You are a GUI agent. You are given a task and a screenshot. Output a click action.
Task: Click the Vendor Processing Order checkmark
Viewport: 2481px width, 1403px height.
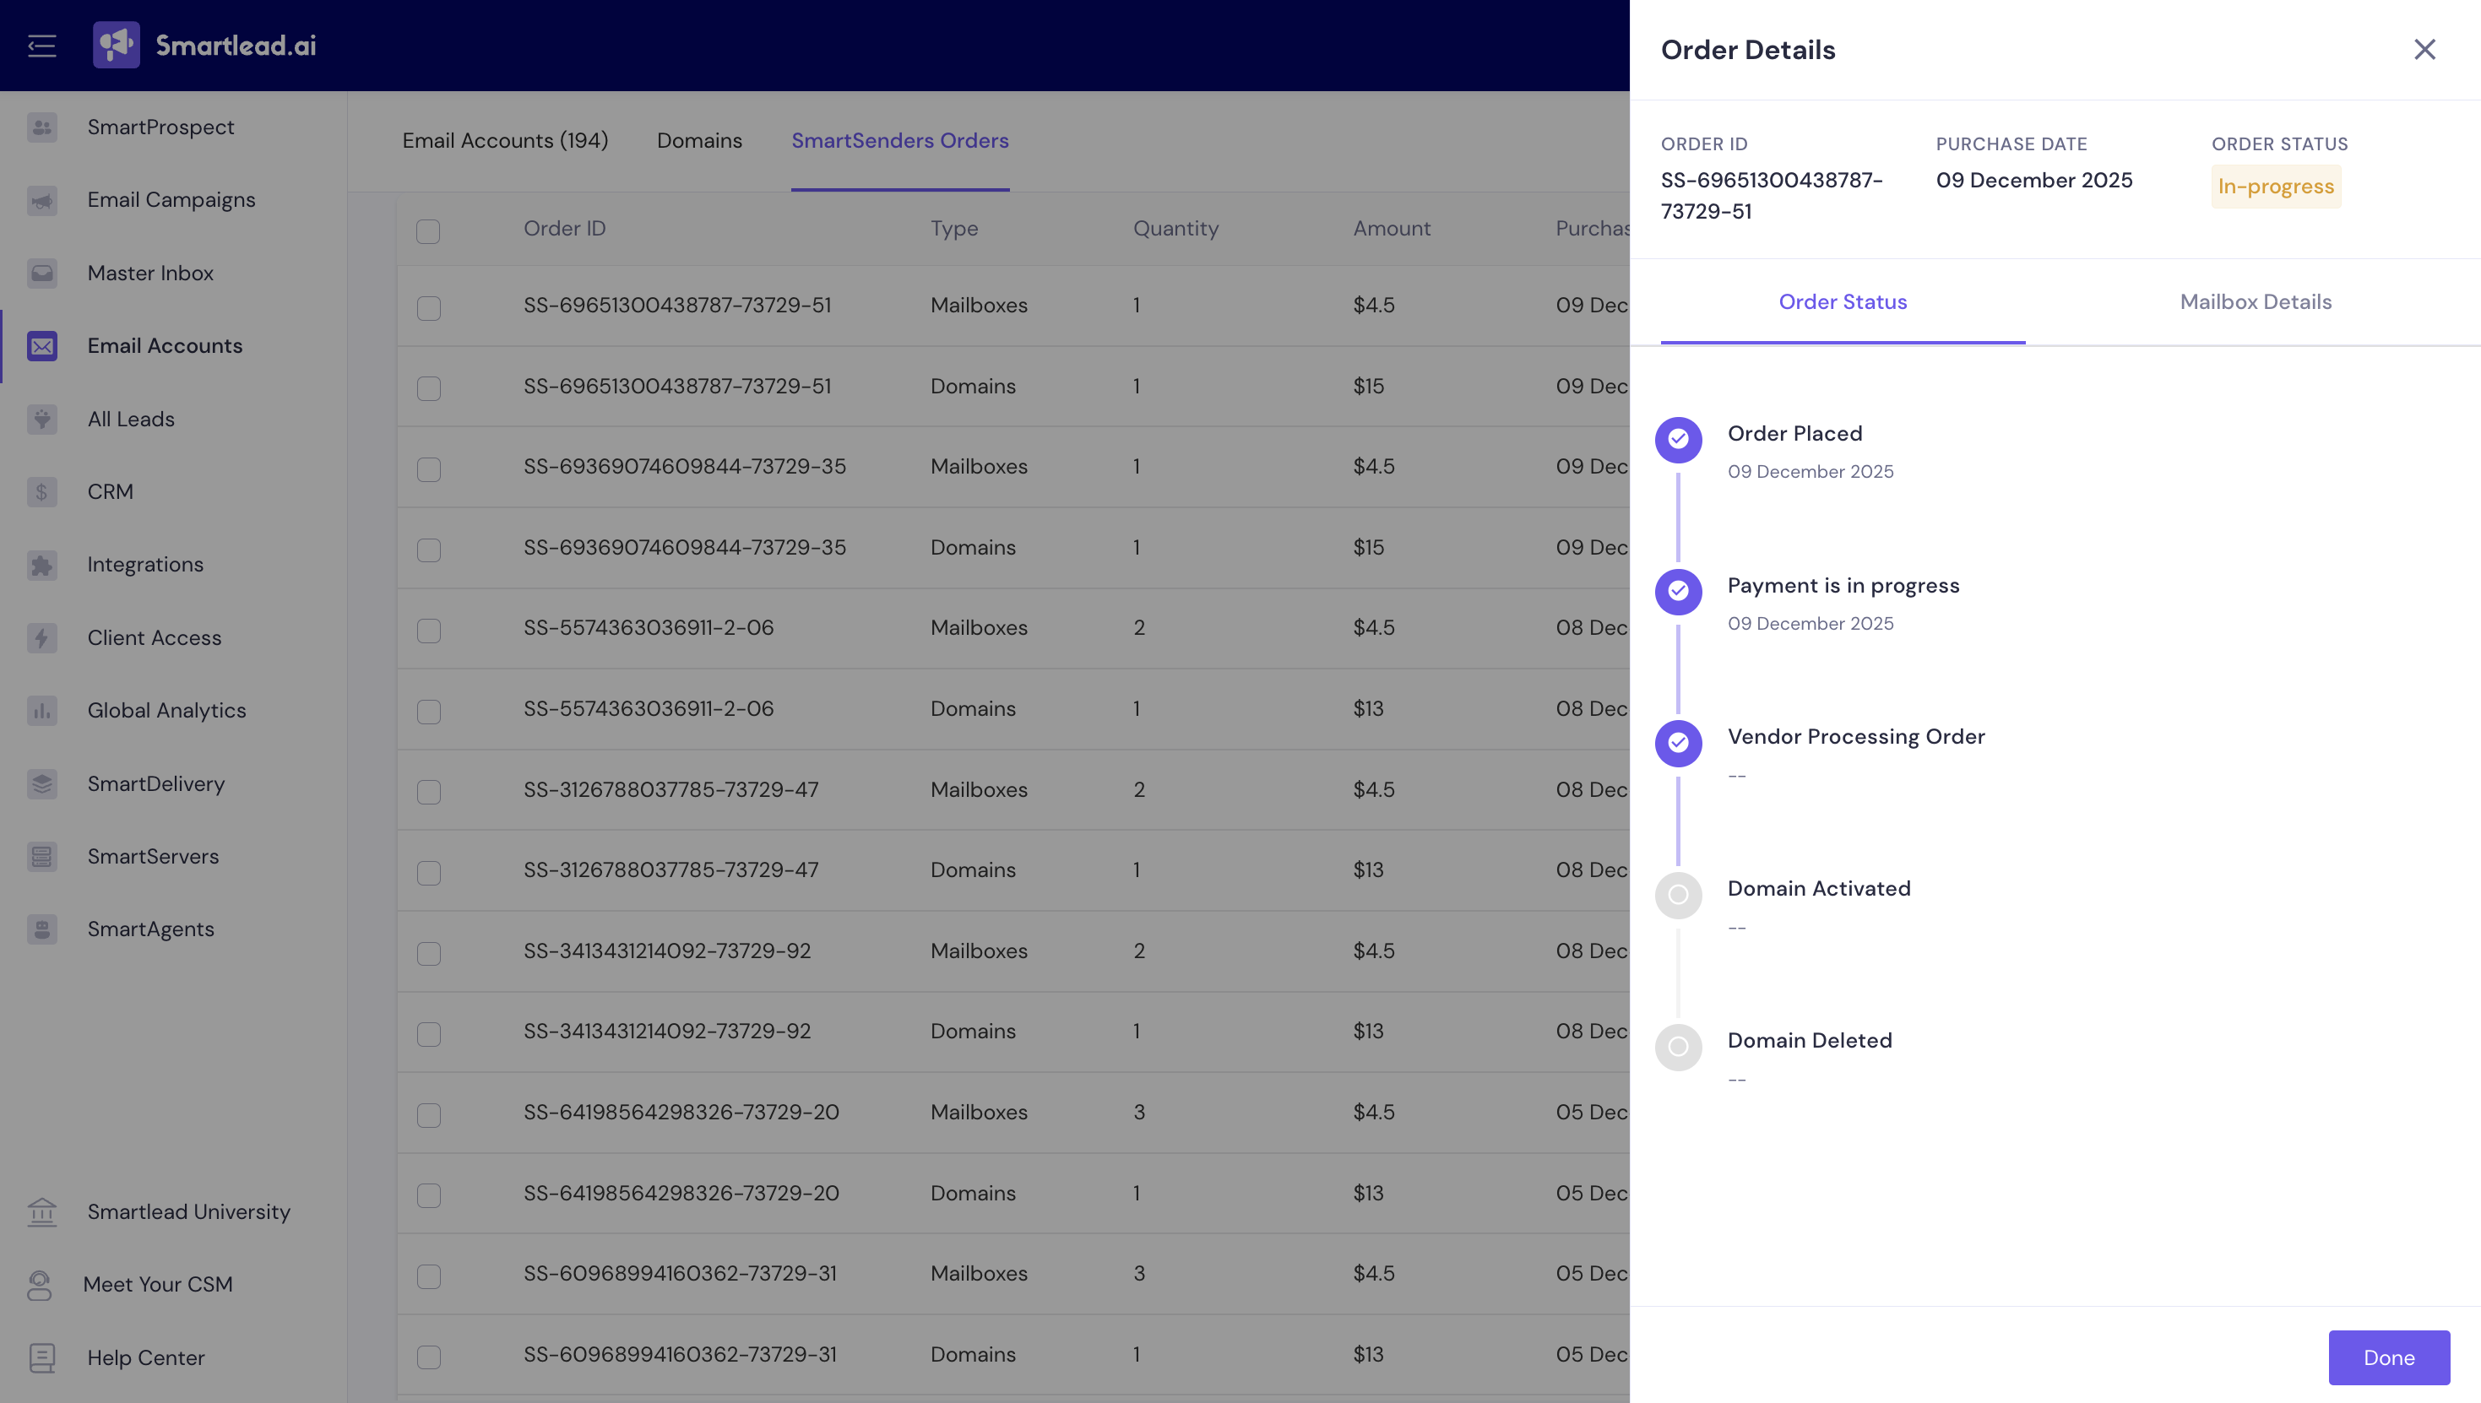(x=1678, y=743)
